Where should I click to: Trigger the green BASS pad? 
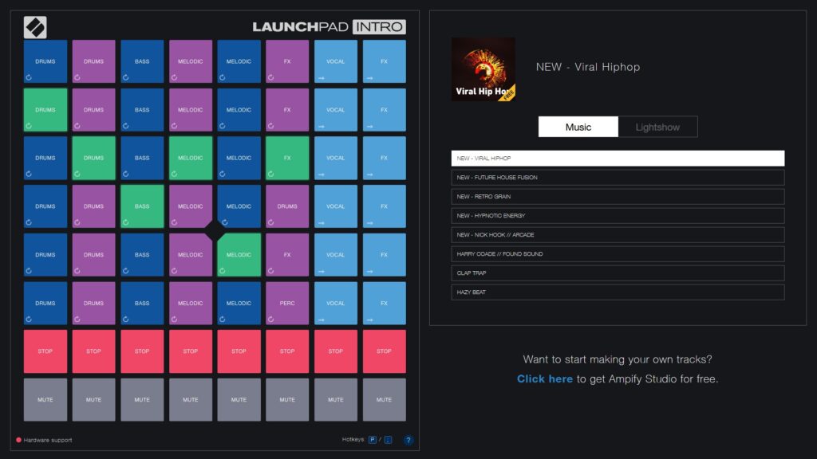point(142,206)
